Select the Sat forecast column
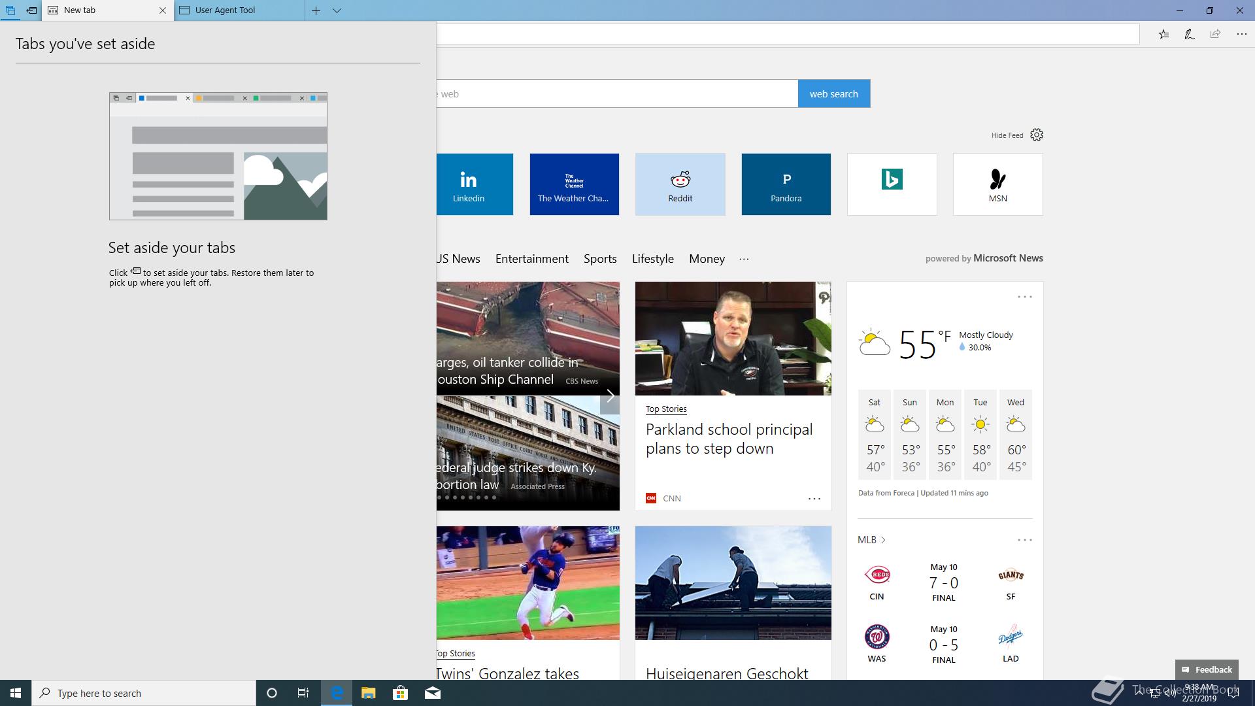 click(x=875, y=435)
